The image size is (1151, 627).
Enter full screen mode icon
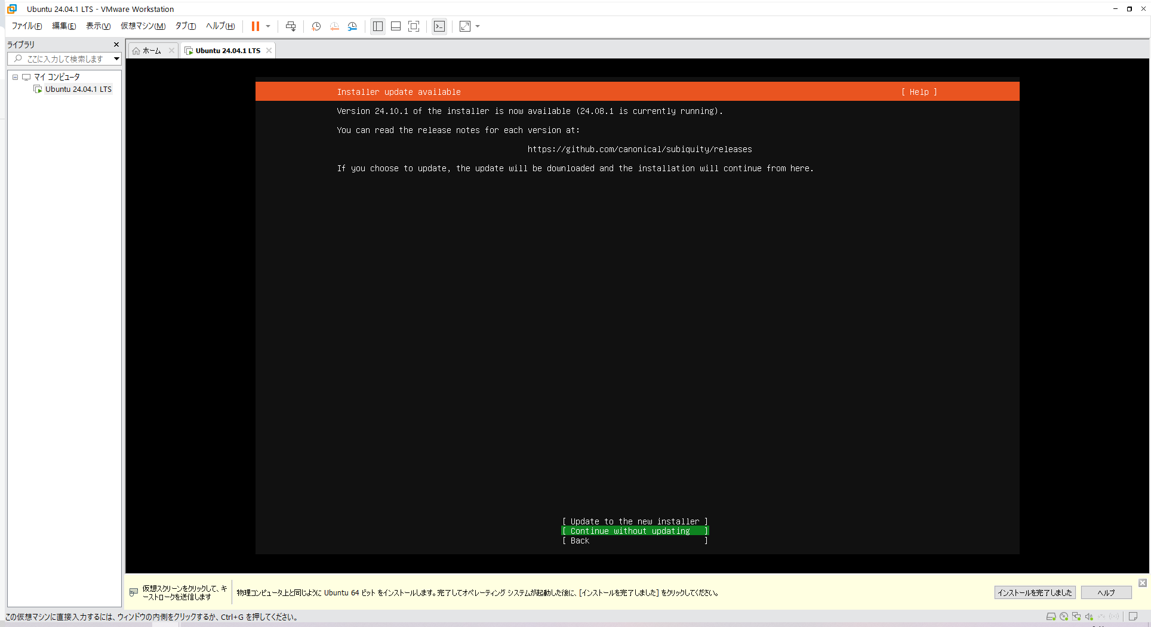414,26
